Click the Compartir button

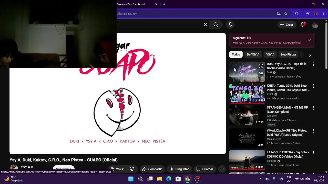(x=152, y=169)
